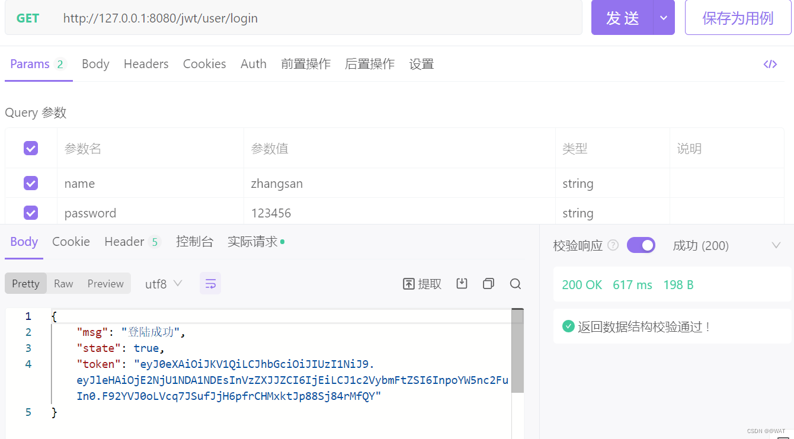Viewport: 794px width, 439px height.
Task: Select Preview view mode
Action: tap(105, 284)
